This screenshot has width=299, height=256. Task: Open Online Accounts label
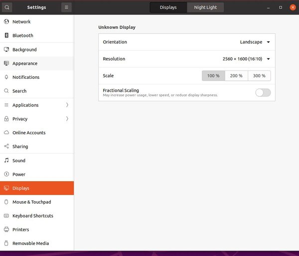(x=29, y=133)
